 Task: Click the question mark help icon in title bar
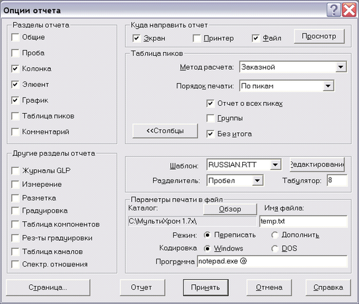(x=334, y=10)
